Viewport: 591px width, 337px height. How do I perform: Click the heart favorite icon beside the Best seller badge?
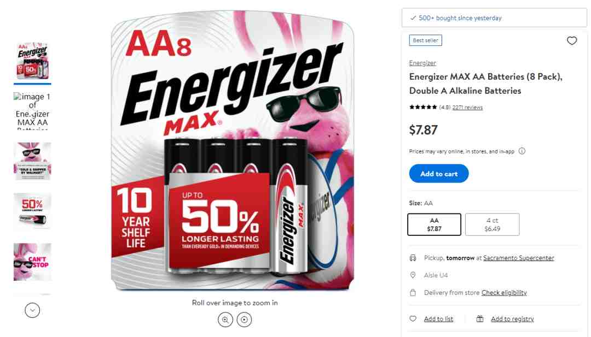[572, 40]
